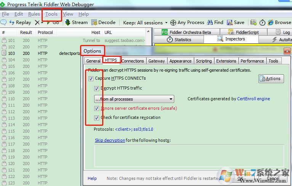
Task: Open the Rules menu
Action: tap(34, 14)
